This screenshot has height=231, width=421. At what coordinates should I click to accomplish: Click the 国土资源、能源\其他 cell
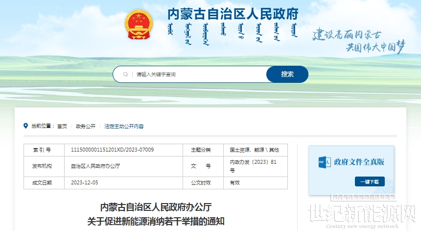256,150
